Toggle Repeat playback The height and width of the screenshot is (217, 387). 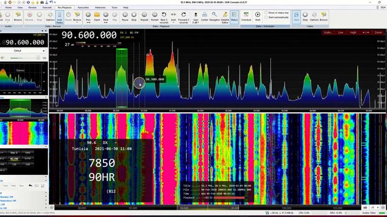[144, 16]
